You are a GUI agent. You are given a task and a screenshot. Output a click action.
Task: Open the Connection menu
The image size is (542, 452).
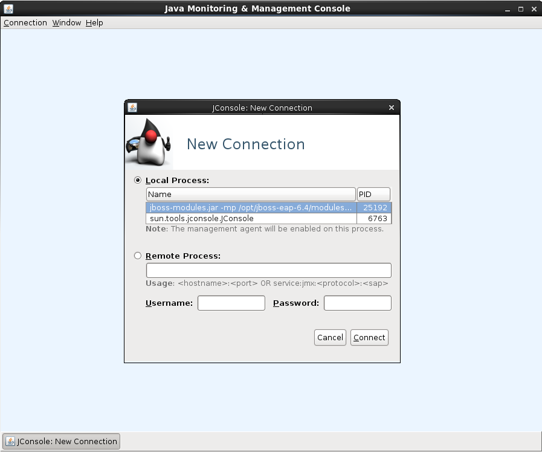click(x=25, y=23)
